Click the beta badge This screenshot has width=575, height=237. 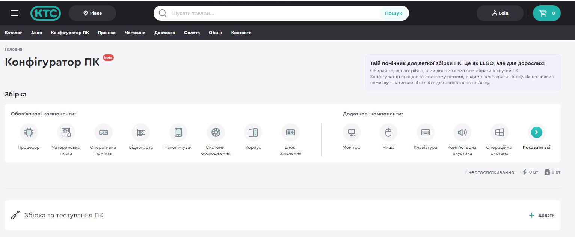coord(108,57)
